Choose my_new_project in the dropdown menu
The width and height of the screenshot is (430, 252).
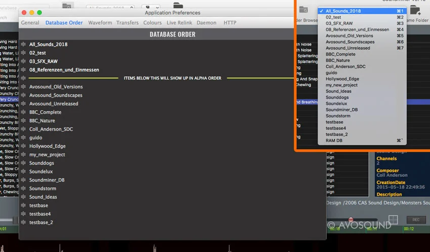click(x=362, y=85)
